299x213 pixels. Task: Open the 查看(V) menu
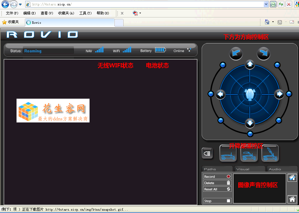click(47, 13)
